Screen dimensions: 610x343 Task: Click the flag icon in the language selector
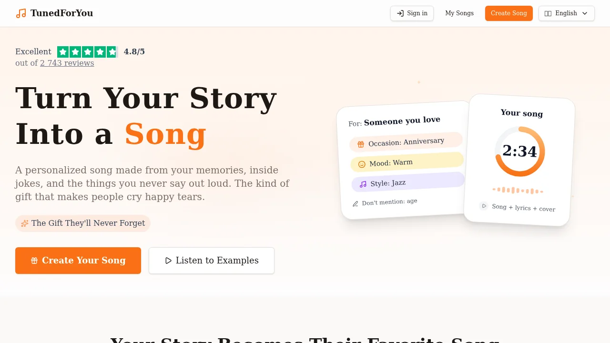tap(548, 13)
